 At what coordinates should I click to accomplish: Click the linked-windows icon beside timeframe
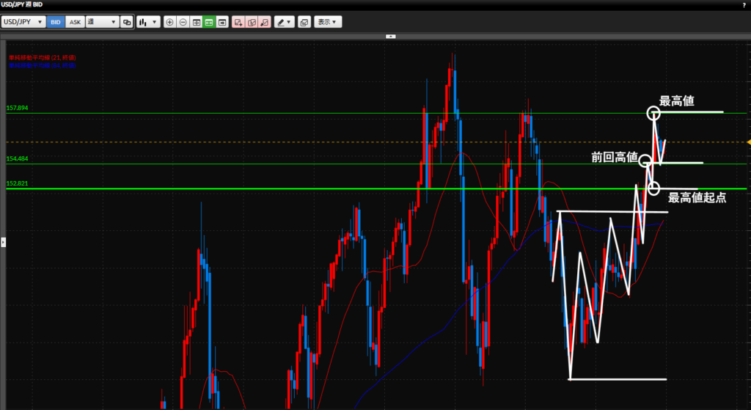(127, 22)
